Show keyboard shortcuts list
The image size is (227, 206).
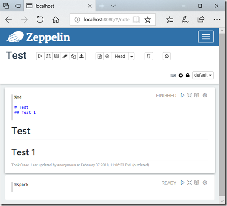[x=173, y=75]
